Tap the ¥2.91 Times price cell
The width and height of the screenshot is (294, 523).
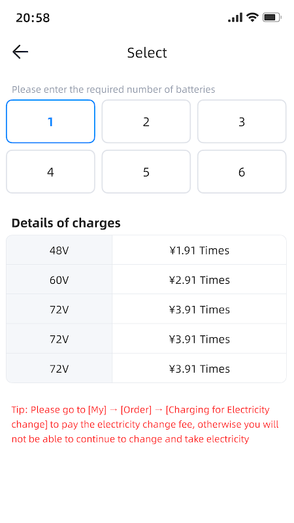click(x=199, y=280)
